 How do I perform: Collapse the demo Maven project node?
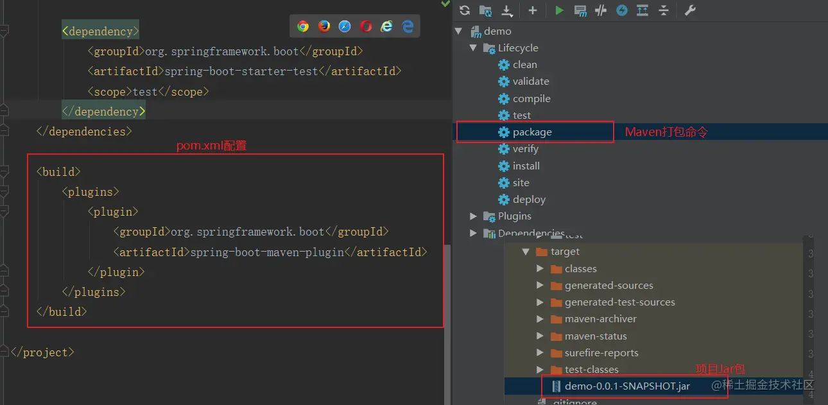[x=458, y=31]
